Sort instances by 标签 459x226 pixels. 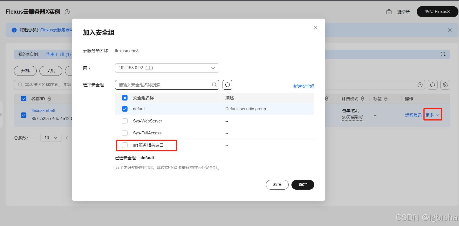click(x=386, y=99)
